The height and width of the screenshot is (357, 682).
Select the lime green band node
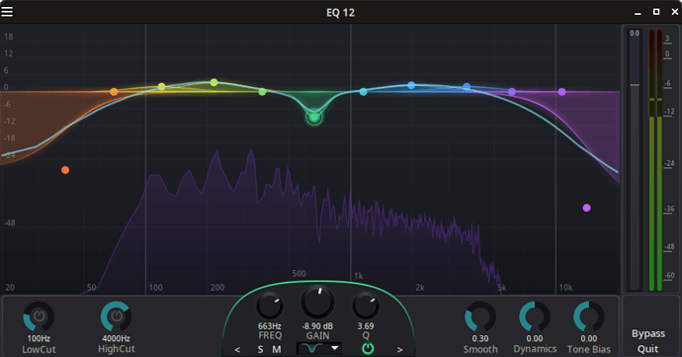point(262,92)
